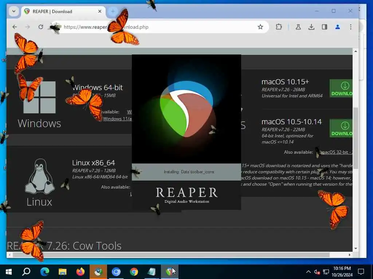
Task: Click the installing status bar text
Action: coord(189,172)
